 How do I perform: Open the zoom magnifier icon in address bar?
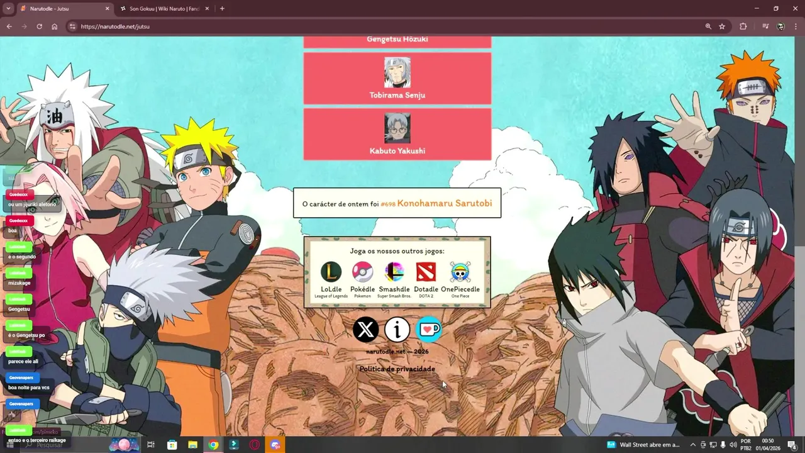click(x=708, y=26)
